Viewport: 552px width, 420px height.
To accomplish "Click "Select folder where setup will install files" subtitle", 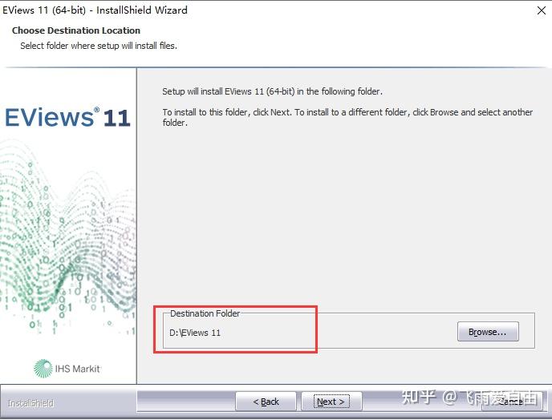I will [x=99, y=46].
